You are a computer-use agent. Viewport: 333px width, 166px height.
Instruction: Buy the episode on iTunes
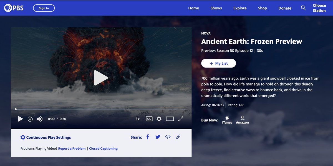tap(227, 120)
